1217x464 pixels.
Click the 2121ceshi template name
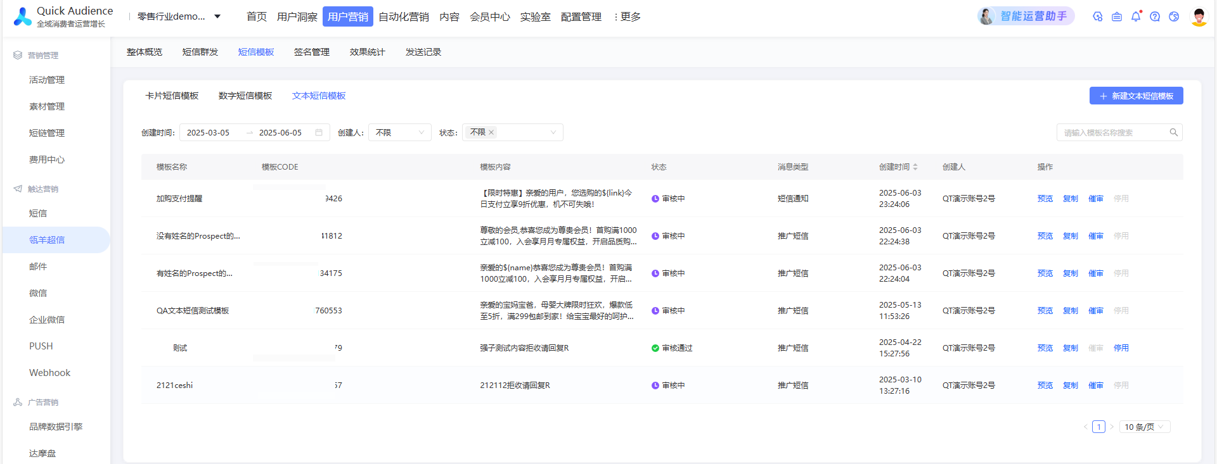(175, 386)
